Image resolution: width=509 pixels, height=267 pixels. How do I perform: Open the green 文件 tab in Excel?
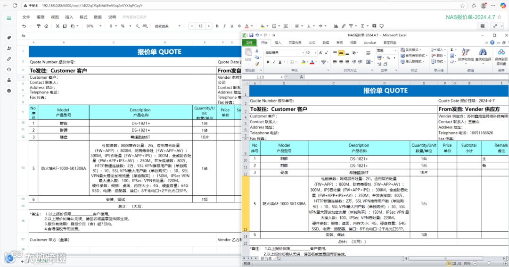coord(249,42)
